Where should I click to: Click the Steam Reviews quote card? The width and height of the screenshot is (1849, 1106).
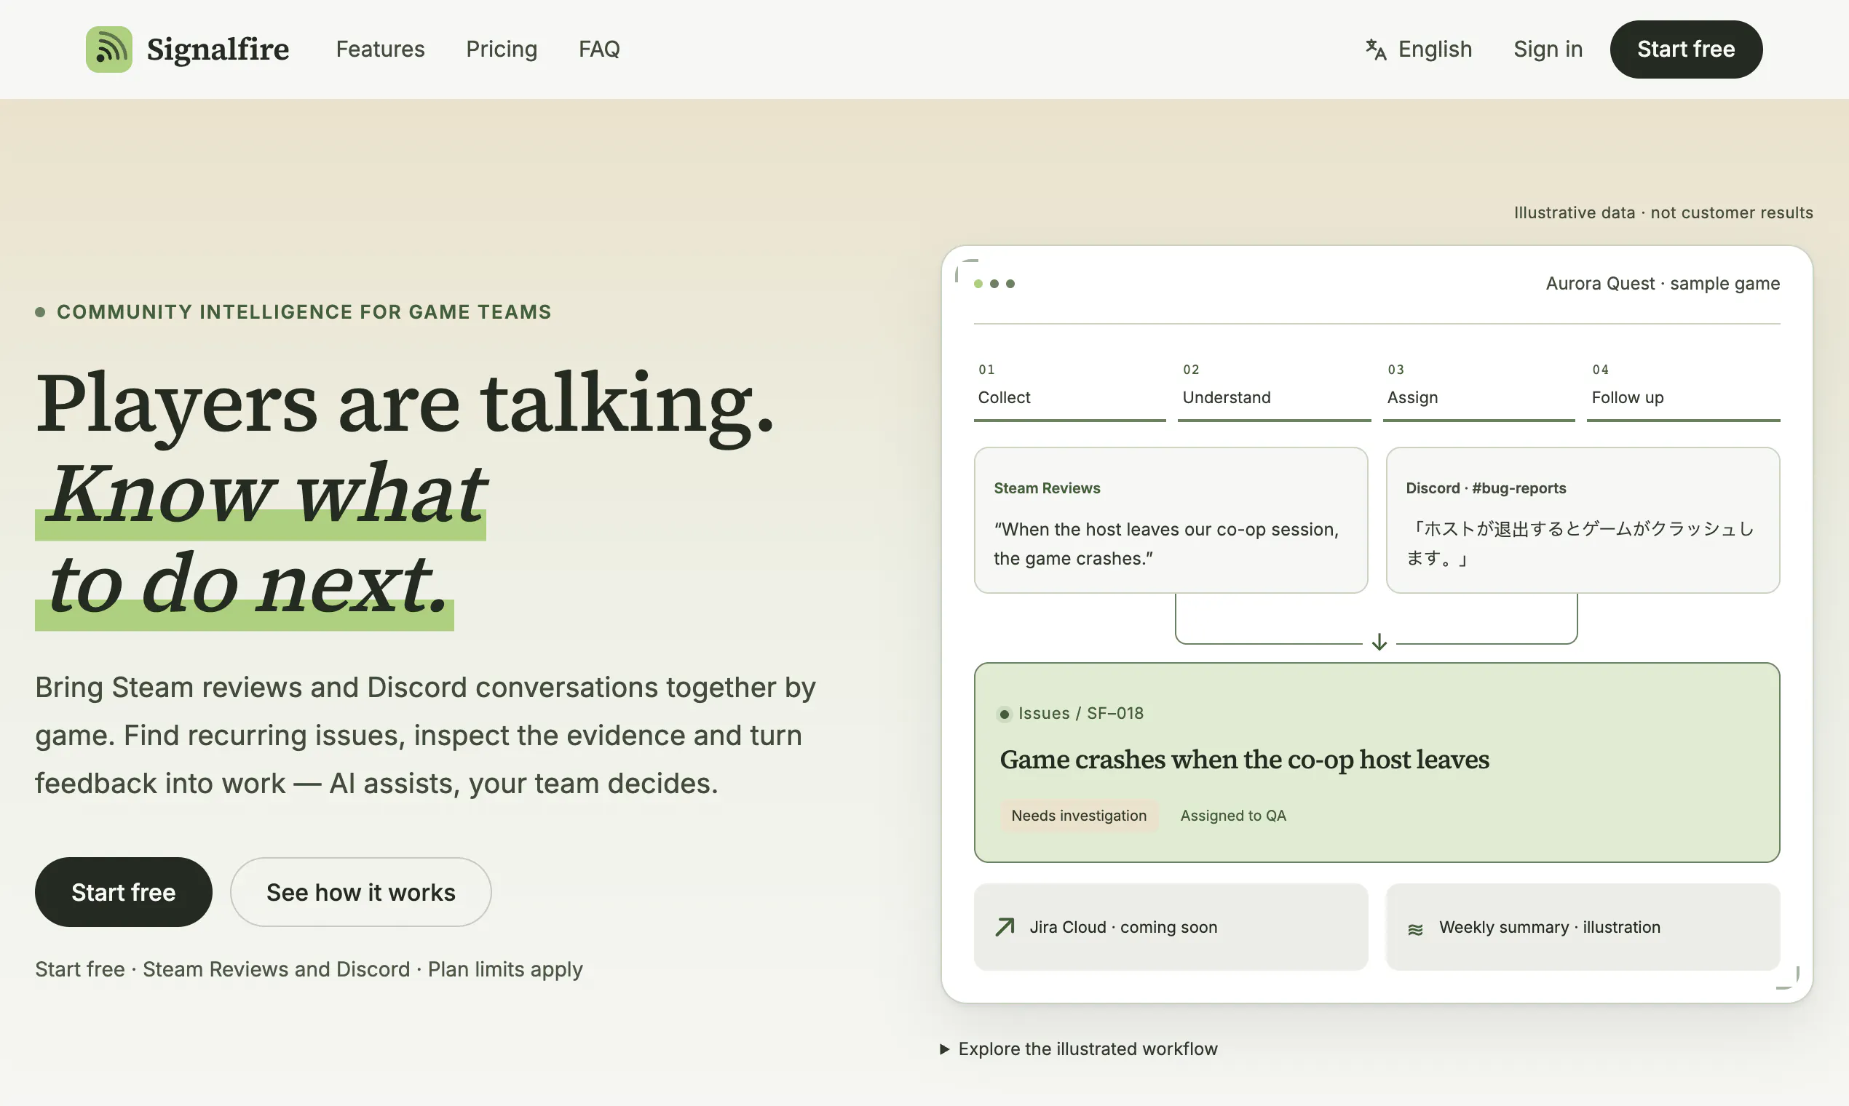point(1171,520)
